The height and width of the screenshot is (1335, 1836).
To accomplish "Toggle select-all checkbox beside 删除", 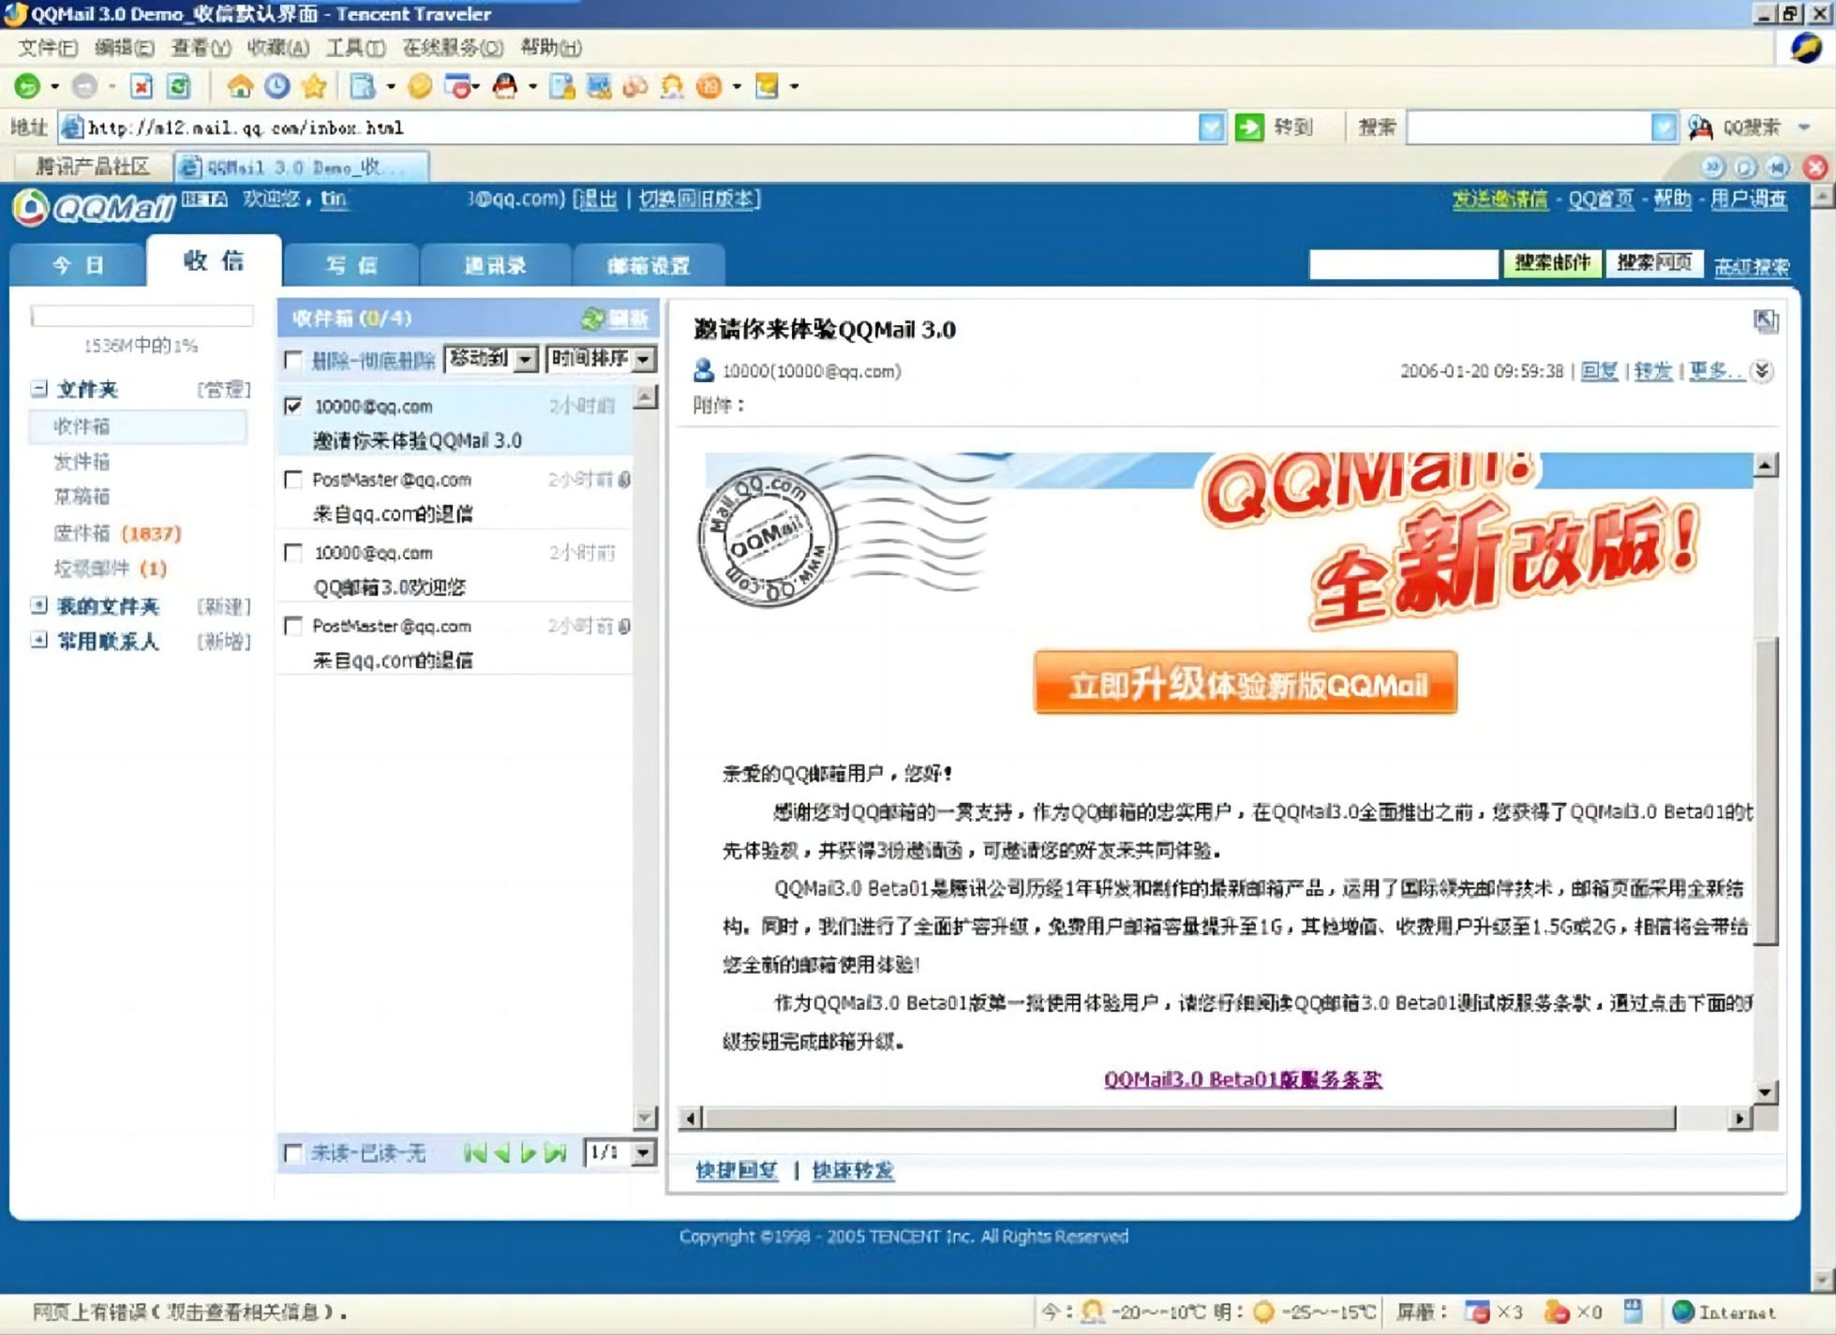I will (x=293, y=360).
